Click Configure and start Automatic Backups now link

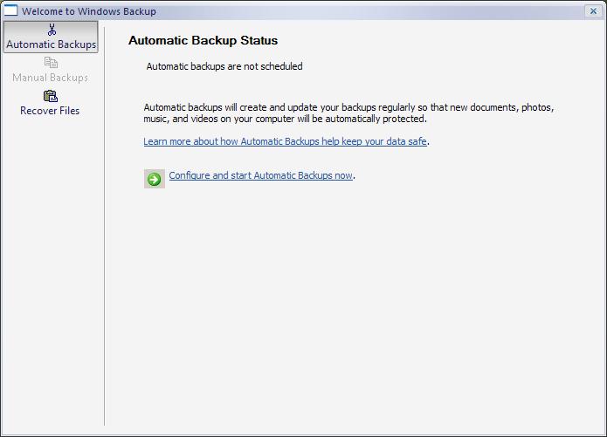pyautogui.click(x=260, y=175)
